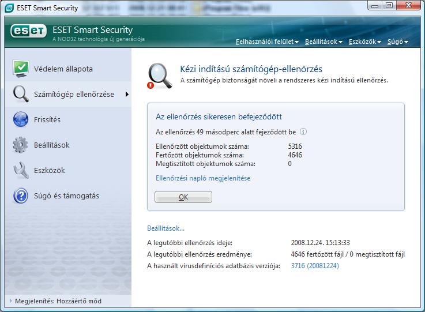Maximize the ESET Smart Security window
The height and width of the screenshot is (312, 425).
[389, 6]
